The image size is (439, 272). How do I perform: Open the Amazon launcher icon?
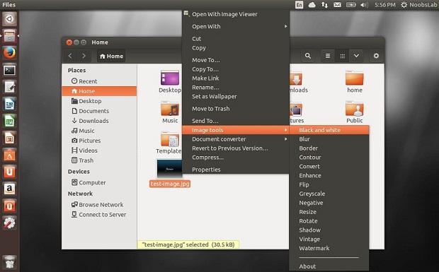(9, 189)
